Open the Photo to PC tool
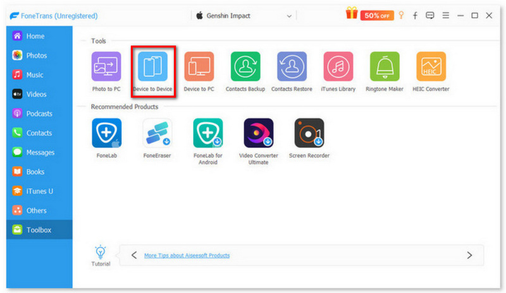Screen dimensions: 506x293 click(106, 67)
